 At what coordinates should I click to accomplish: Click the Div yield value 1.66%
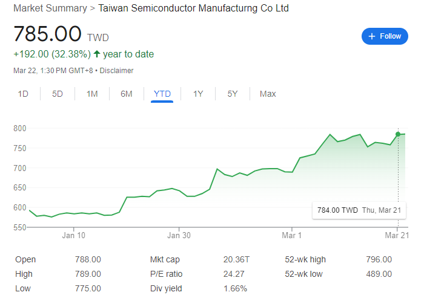coord(235,288)
